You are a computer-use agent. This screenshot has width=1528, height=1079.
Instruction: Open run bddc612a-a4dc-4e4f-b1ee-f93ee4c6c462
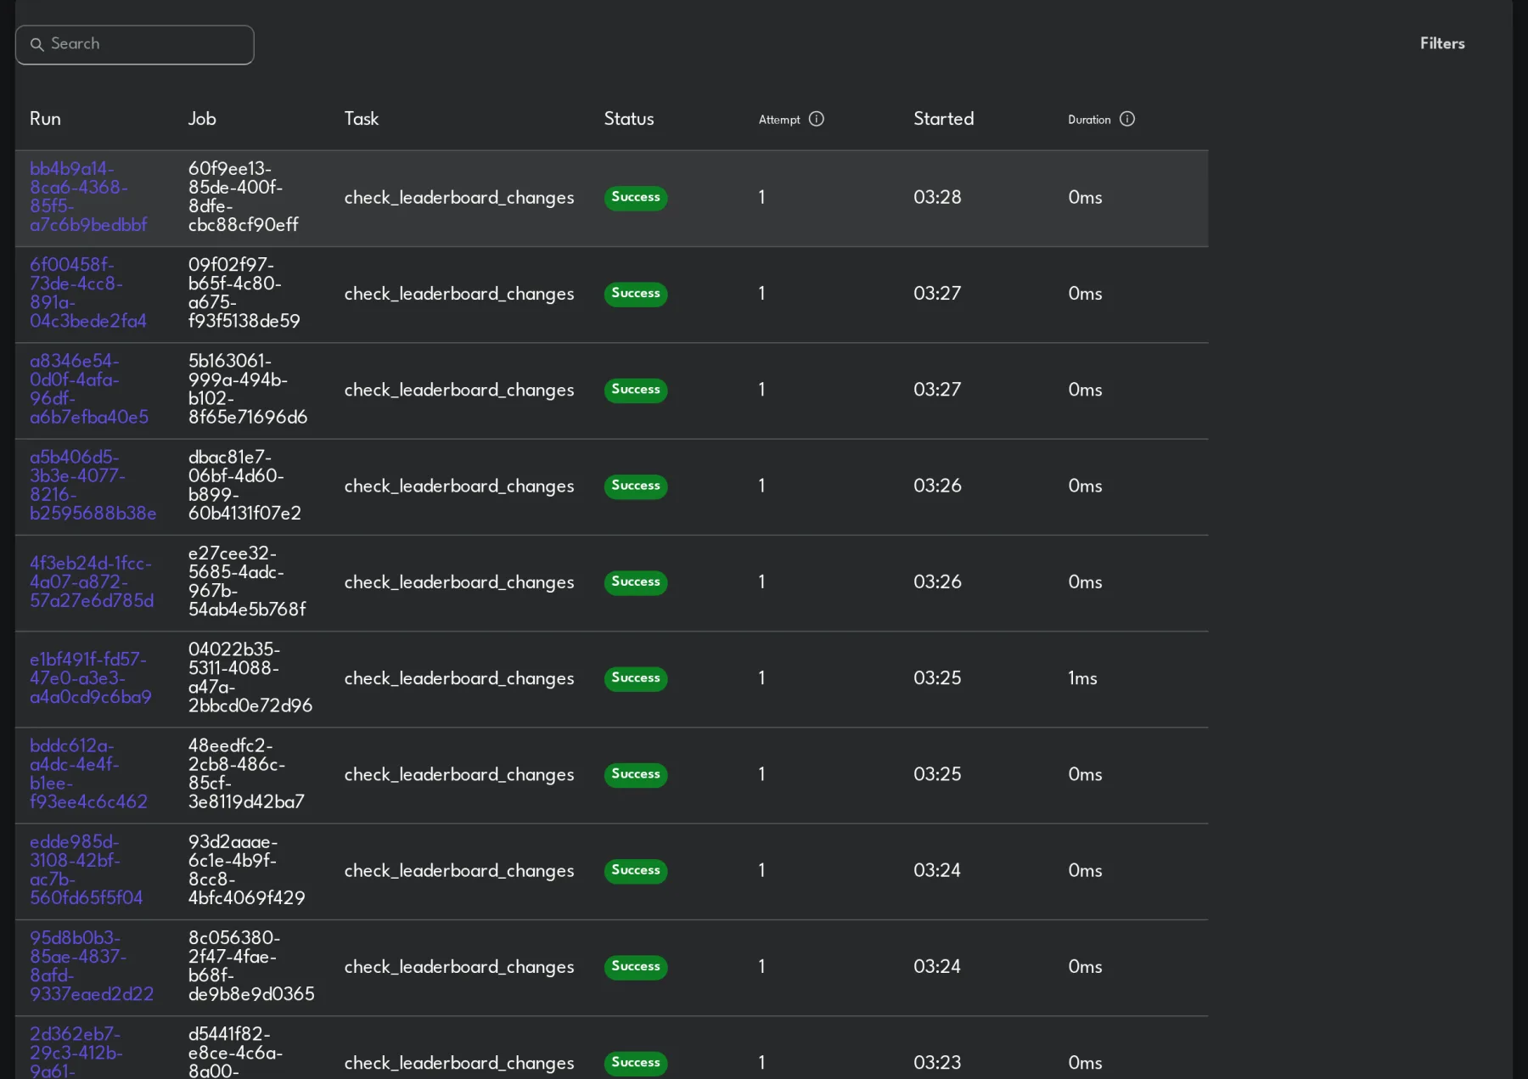[88, 773]
